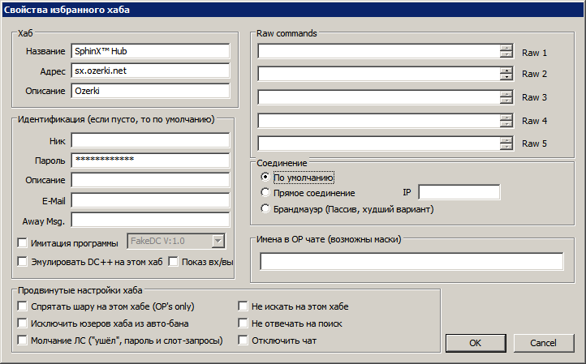
Task: Focus the Ник input field
Action: click(150, 141)
